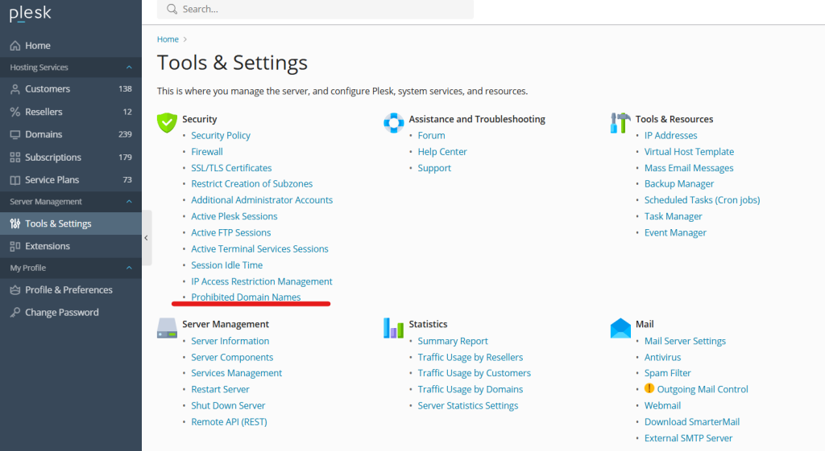Click the orange warning icon by Outgoing Mail Control
This screenshot has width=825, height=451.
click(649, 388)
